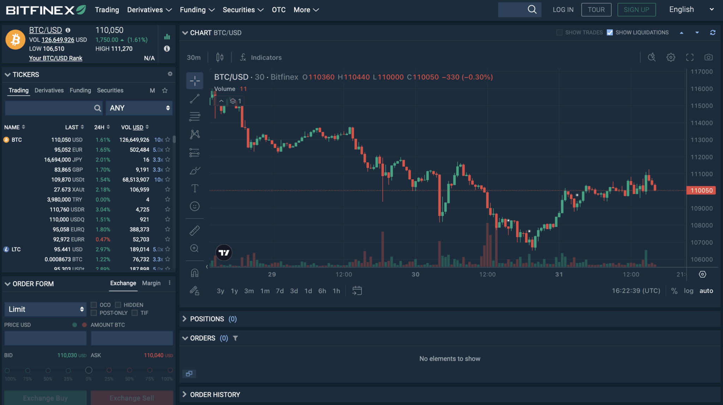Screen dimensions: 723x405
Task: Select the crosshair cursor tool
Action: (x=195, y=81)
